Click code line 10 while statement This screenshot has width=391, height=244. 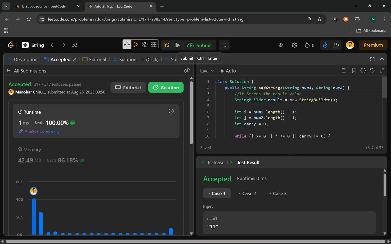tap(282, 136)
